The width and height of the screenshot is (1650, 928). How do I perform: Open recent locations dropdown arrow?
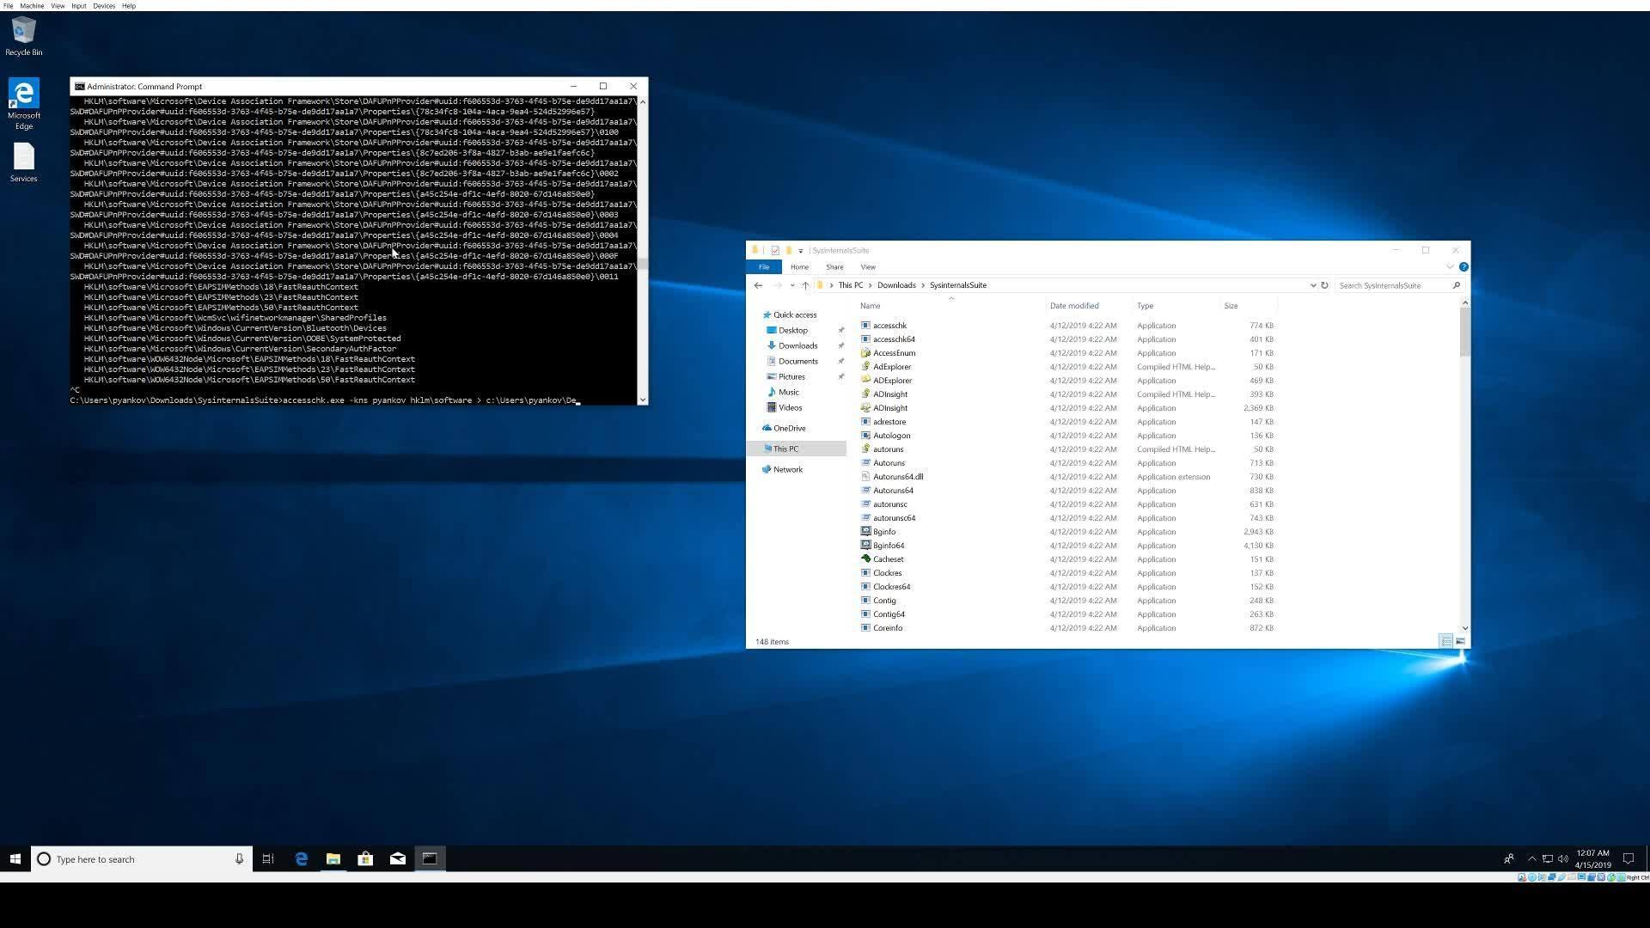pyautogui.click(x=791, y=285)
